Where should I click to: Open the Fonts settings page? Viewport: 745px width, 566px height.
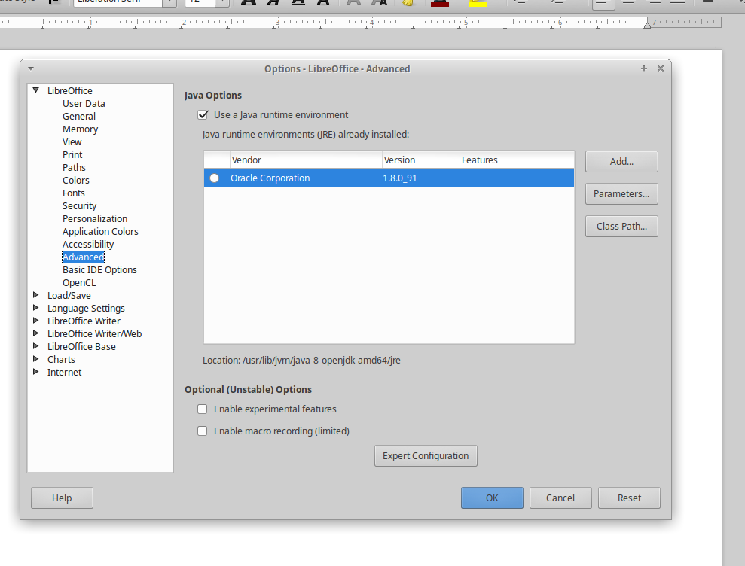pos(74,193)
